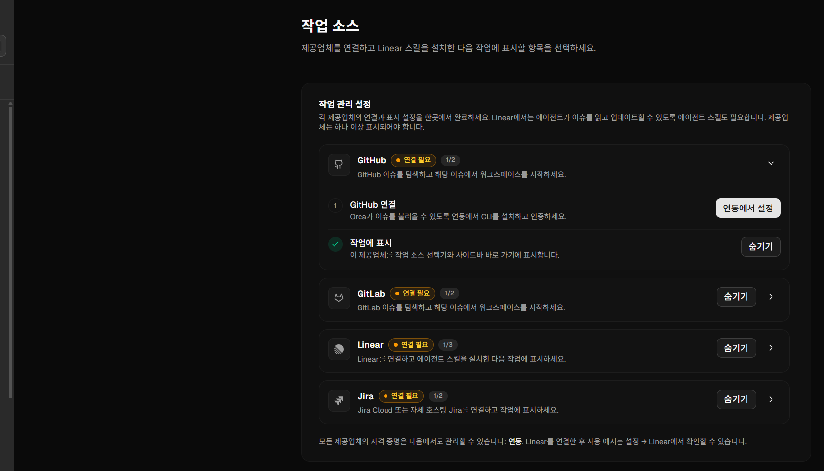Open 연동에서 설정 for GitHub 연결
Image resolution: width=824 pixels, height=471 pixels.
[x=748, y=208]
